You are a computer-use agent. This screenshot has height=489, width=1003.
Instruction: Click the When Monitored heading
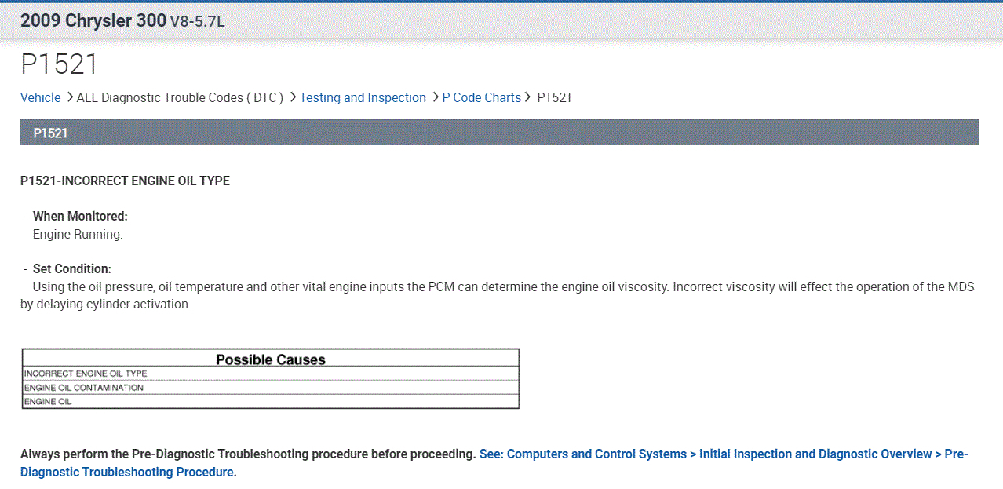pos(80,216)
